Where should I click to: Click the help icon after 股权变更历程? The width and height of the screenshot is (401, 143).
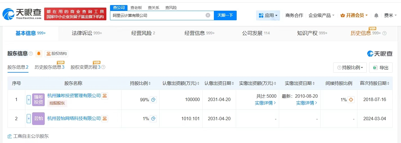click(103, 67)
